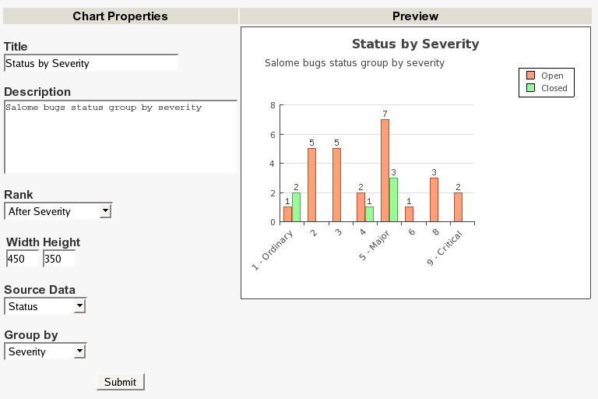
Task: Click the 'Title' field label
Action: point(16,47)
